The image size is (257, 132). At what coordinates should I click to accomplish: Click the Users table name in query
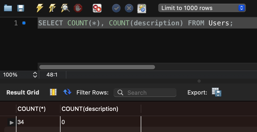tap(219, 23)
